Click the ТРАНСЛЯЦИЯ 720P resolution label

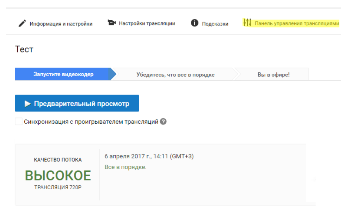(58, 187)
